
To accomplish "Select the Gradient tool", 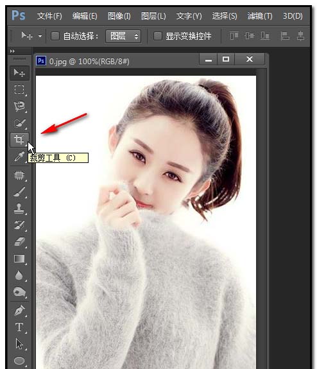I will pyautogui.click(x=19, y=259).
